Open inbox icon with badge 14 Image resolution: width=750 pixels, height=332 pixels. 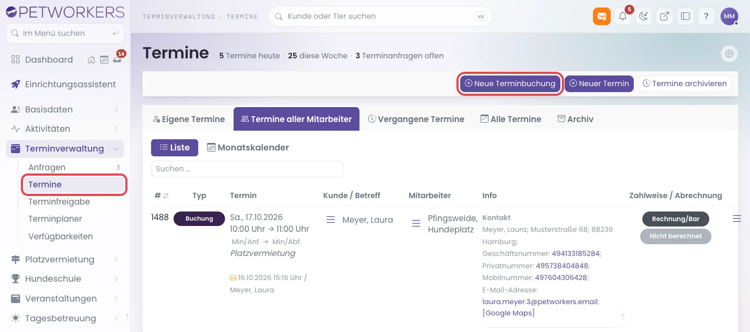click(x=117, y=59)
